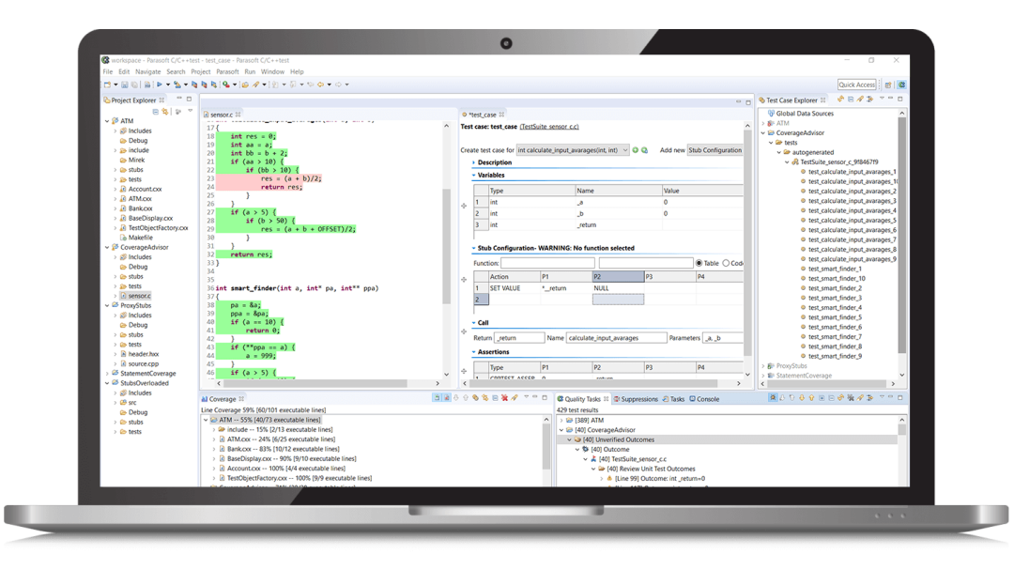Click the sensor.c file in CoverageAdvisor
This screenshot has height=570, width=1014.
click(139, 296)
